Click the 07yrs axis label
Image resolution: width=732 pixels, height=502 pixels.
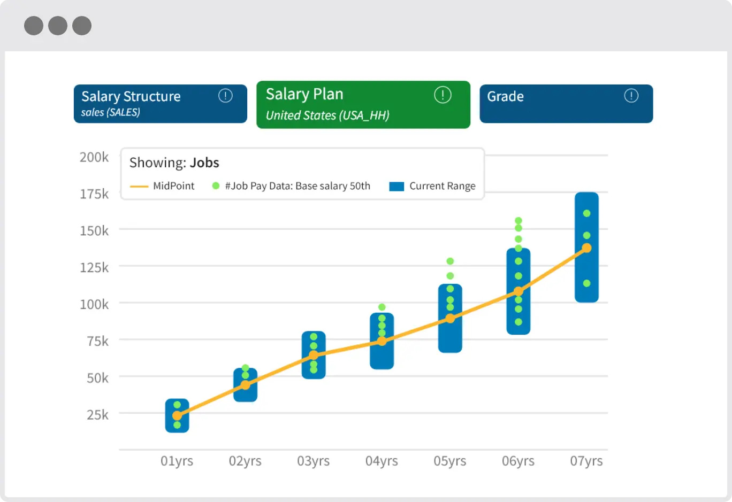point(586,461)
